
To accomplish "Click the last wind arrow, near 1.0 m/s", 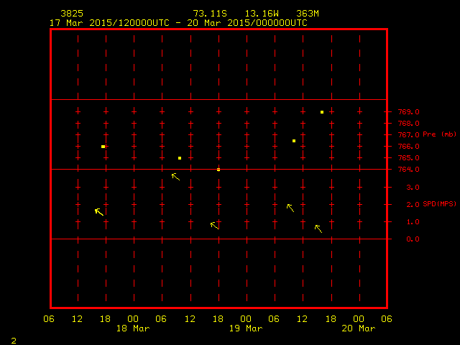I will [318, 229].
